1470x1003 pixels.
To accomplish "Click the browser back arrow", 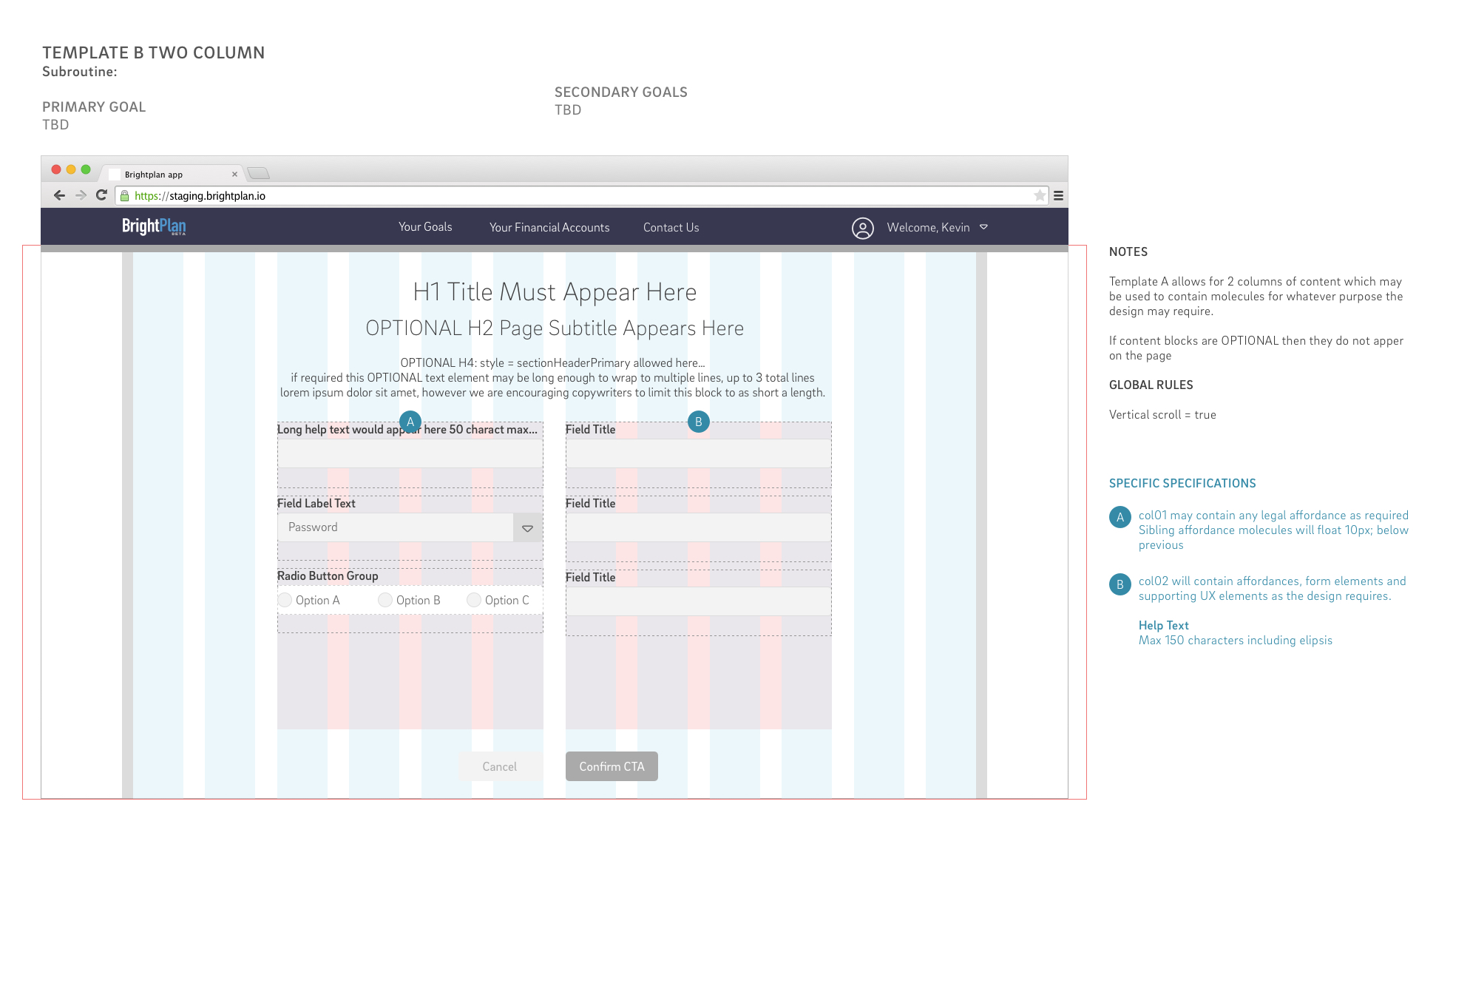I will pos(60,195).
